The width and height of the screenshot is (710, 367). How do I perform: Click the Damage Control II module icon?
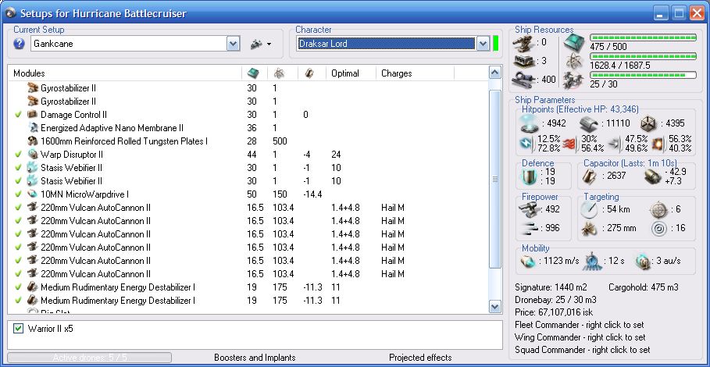click(32, 115)
